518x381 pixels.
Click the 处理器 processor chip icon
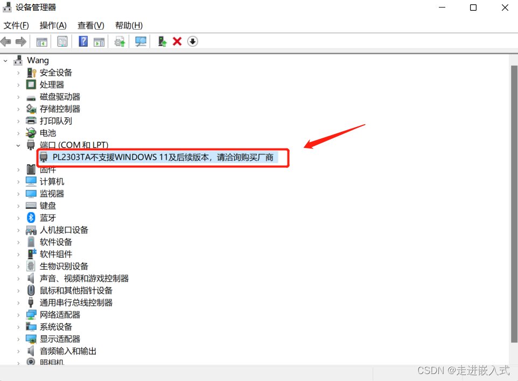click(x=31, y=84)
